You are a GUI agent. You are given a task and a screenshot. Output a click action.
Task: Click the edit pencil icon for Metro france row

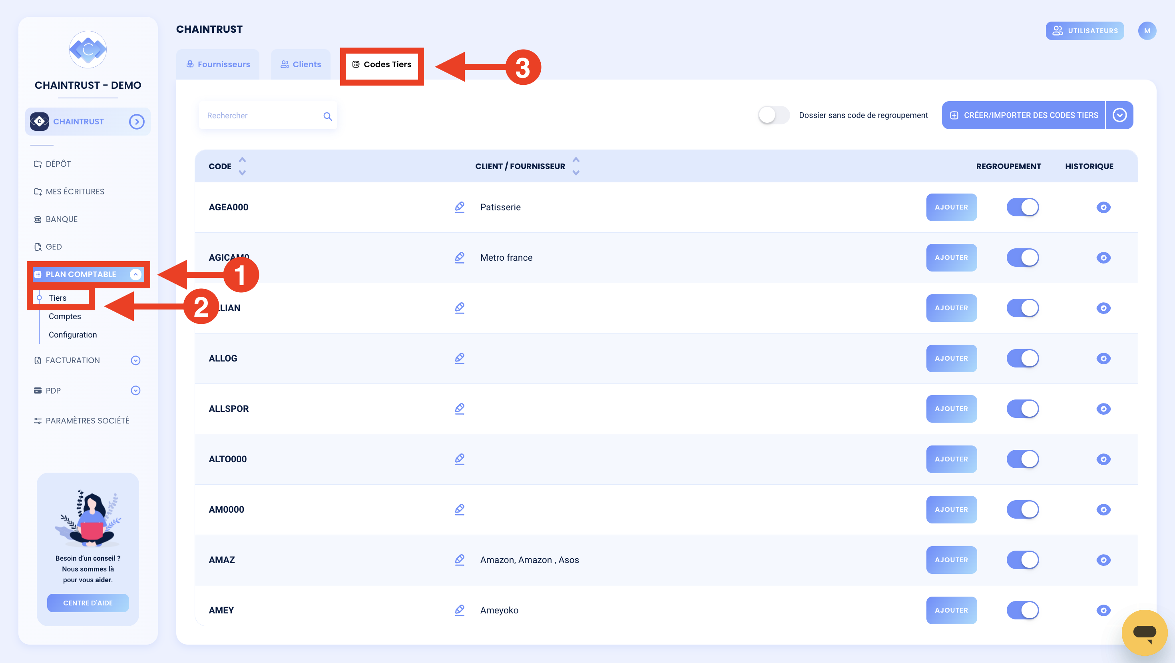click(x=459, y=258)
